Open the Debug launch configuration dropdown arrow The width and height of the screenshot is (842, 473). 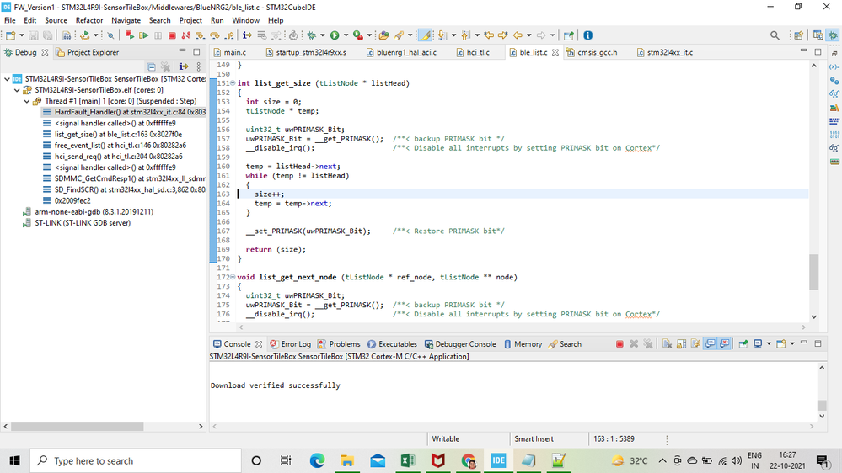point(321,35)
